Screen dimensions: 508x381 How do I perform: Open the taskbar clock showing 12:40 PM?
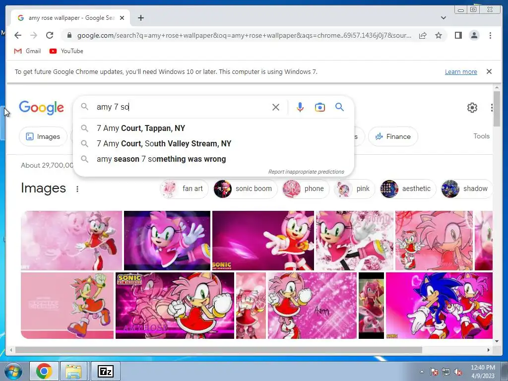tap(483, 372)
